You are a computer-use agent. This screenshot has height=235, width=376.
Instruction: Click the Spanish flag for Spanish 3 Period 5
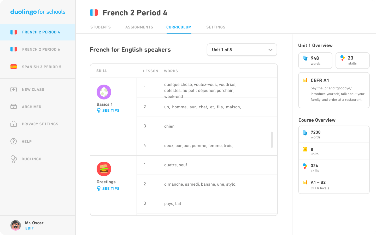14,67
